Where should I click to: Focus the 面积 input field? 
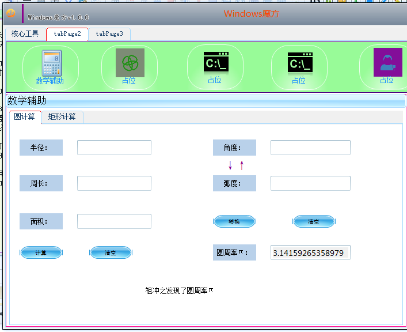pyautogui.click(x=114, y=221)
